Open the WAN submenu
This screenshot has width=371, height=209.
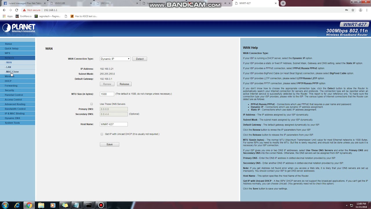pos(17,62)
